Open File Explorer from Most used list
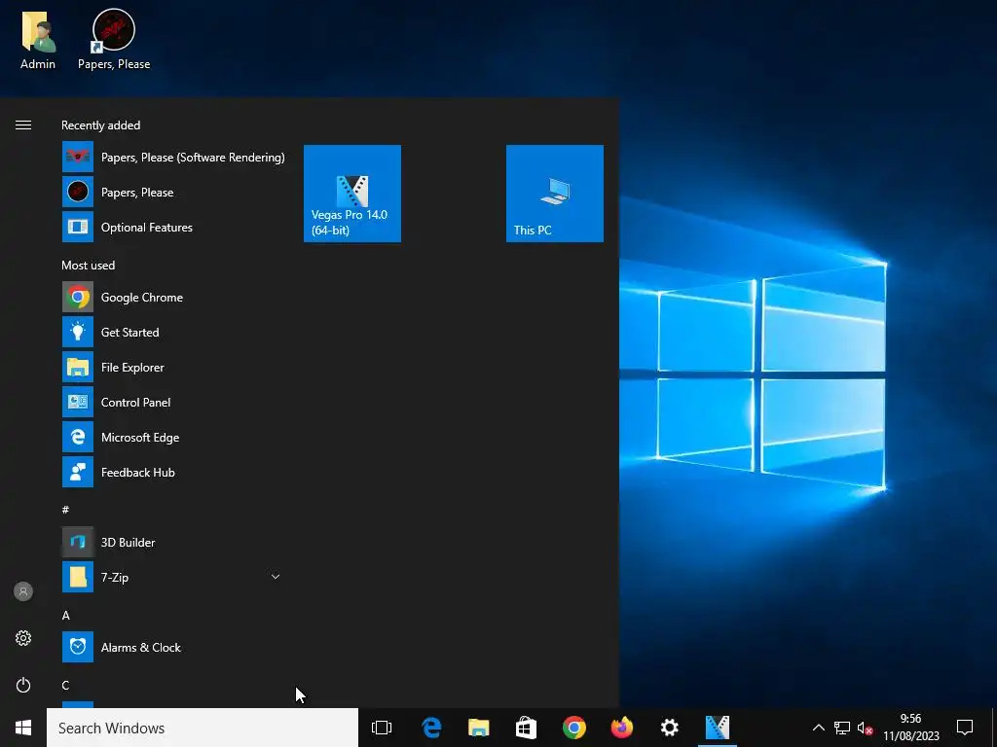 coord(173,367)
